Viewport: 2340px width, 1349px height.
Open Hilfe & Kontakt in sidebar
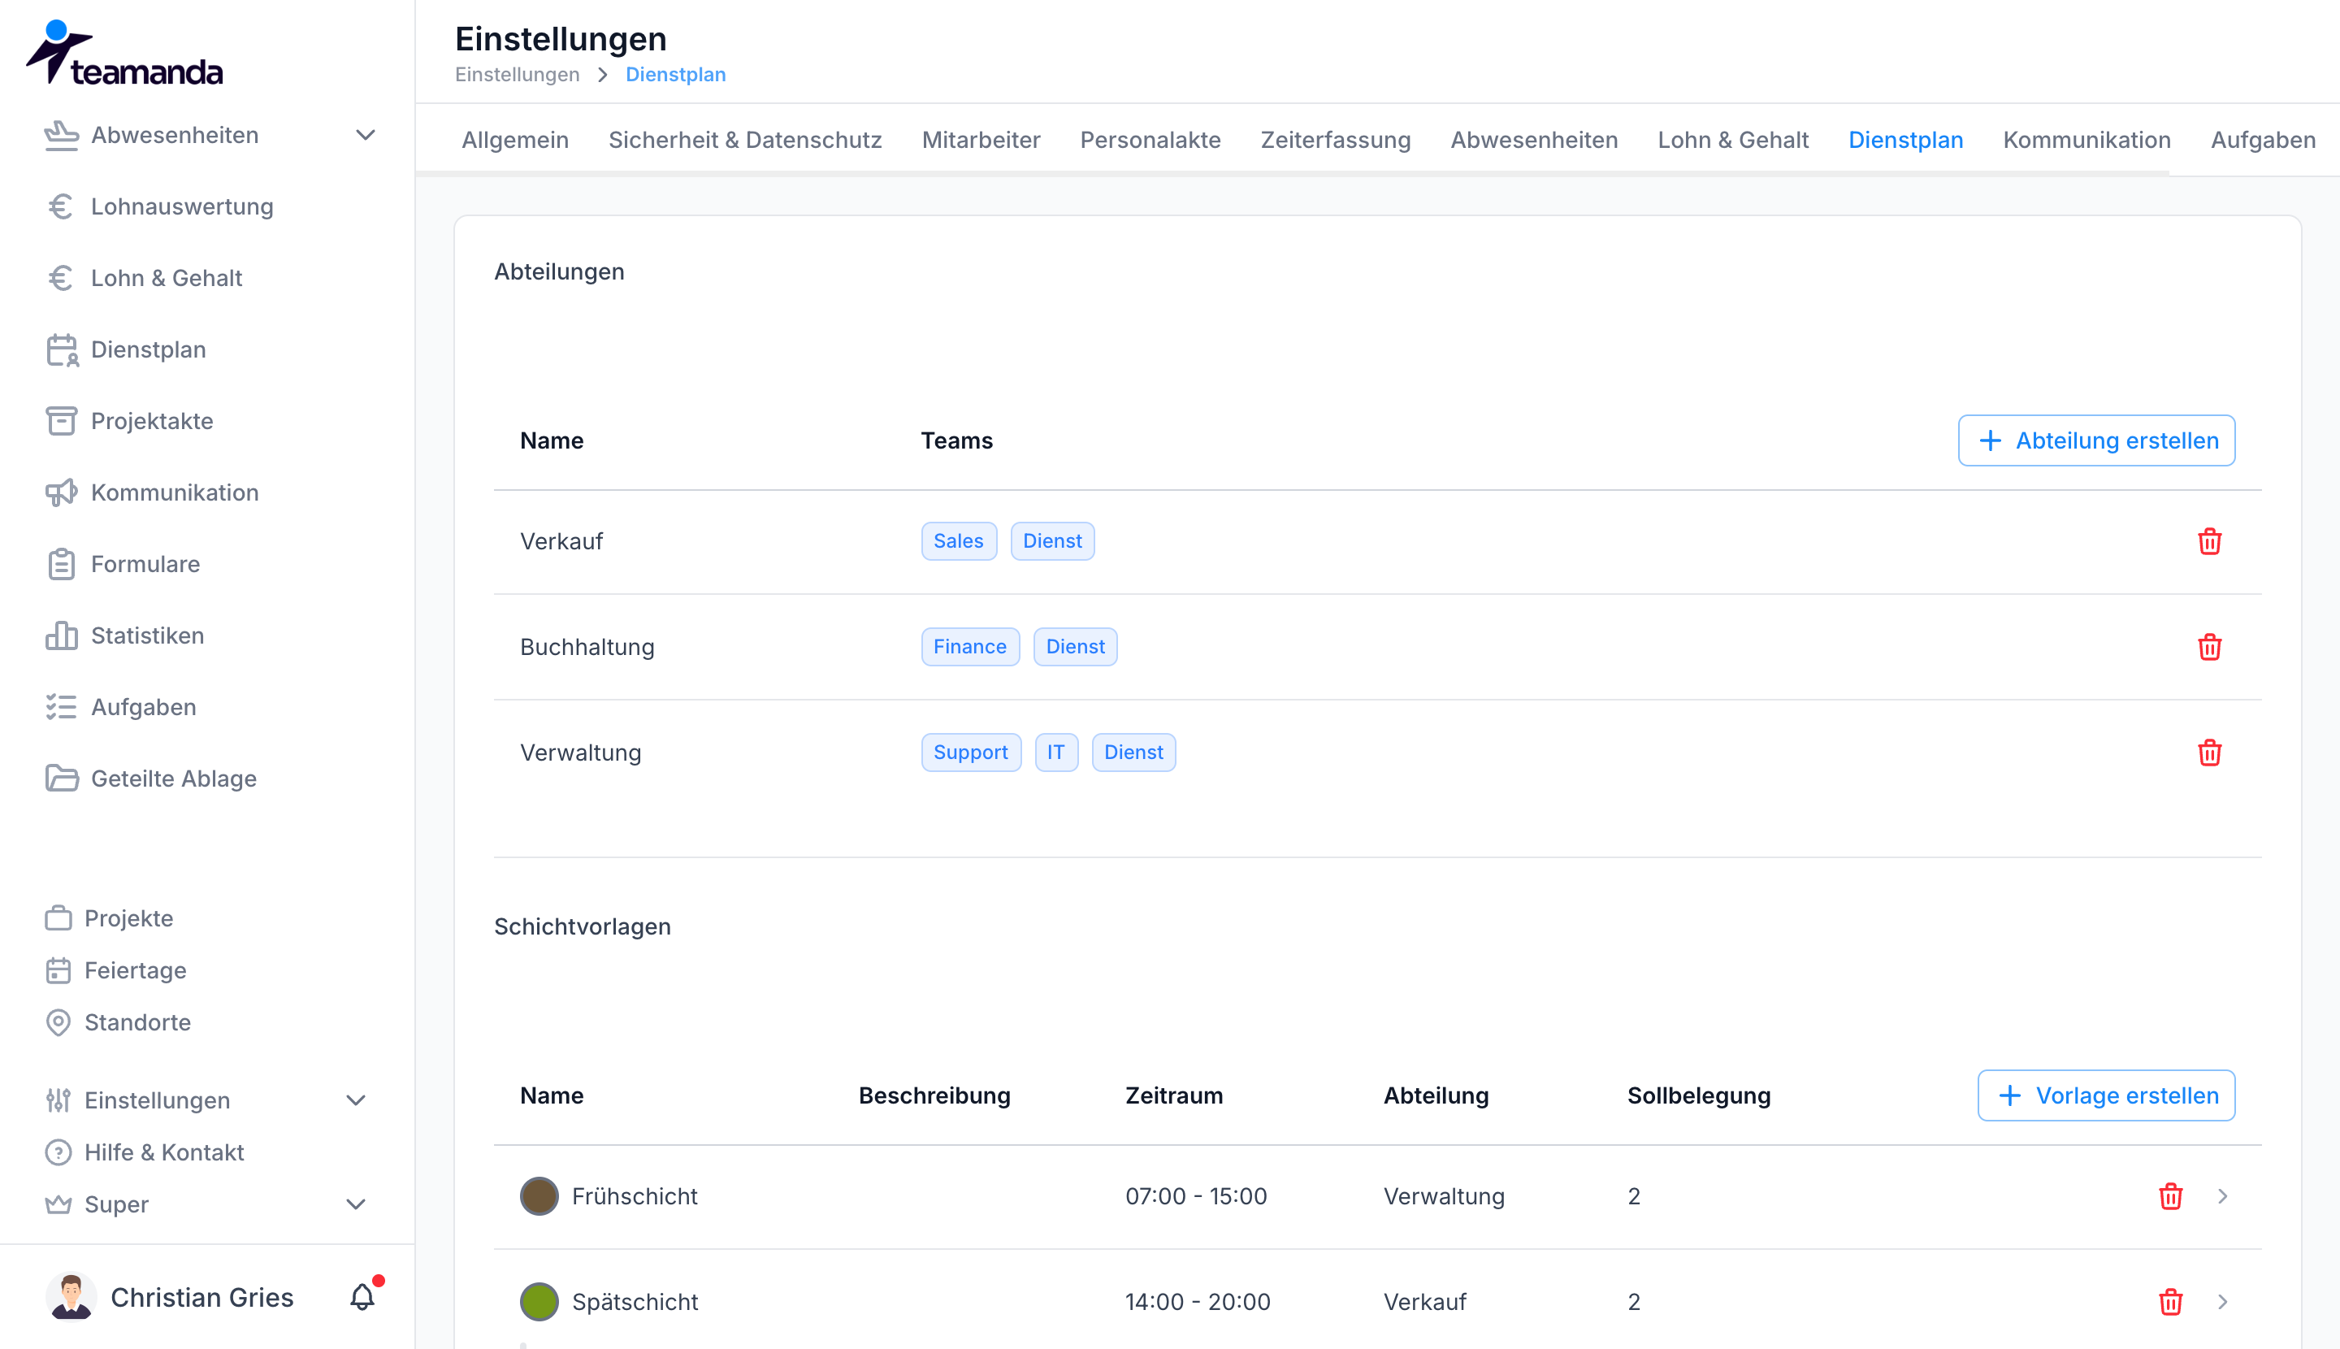tap(164, 1152)
